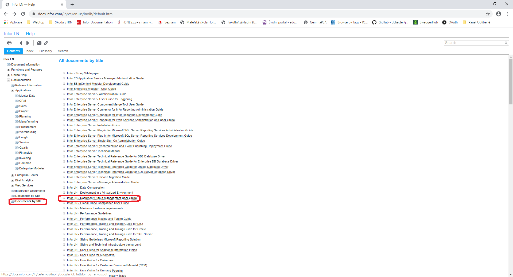Reload the page with refresh icon

[23, 14]
